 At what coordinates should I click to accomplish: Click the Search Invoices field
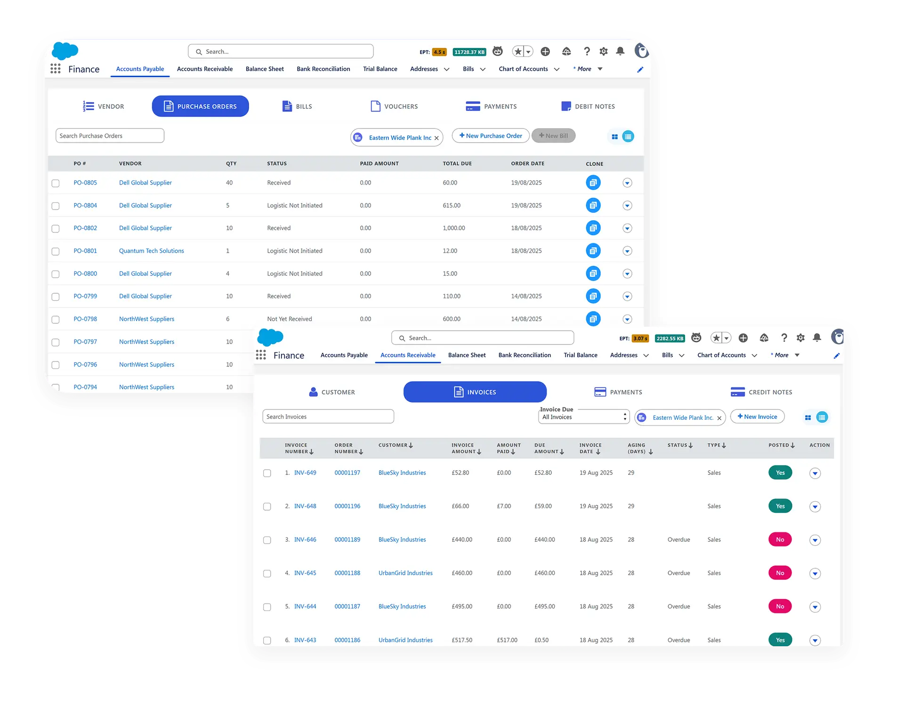point(328,417)
